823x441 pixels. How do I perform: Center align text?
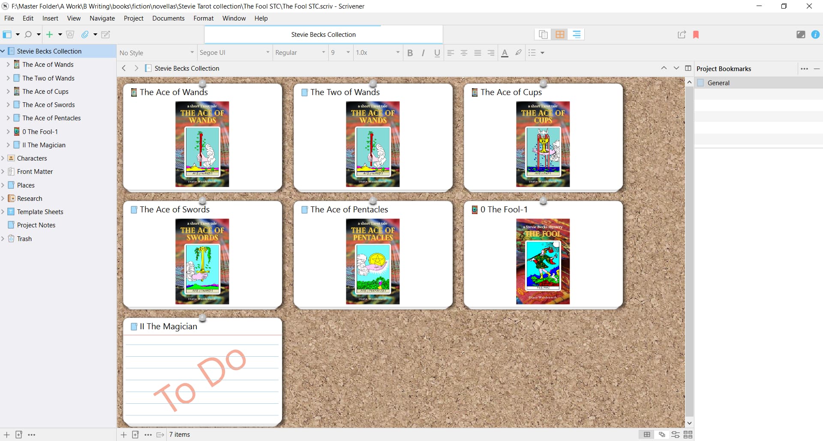coord(464,53)
